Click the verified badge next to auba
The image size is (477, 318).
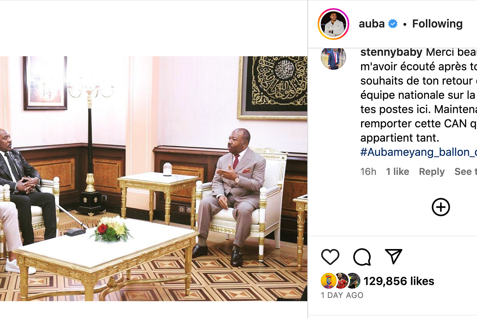[393, 24]
